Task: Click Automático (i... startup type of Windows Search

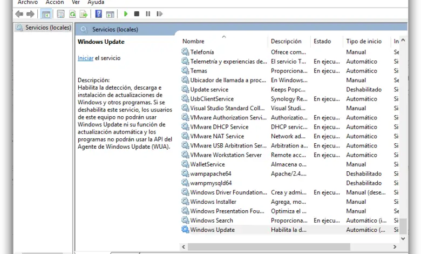Action: pos(366,220)
